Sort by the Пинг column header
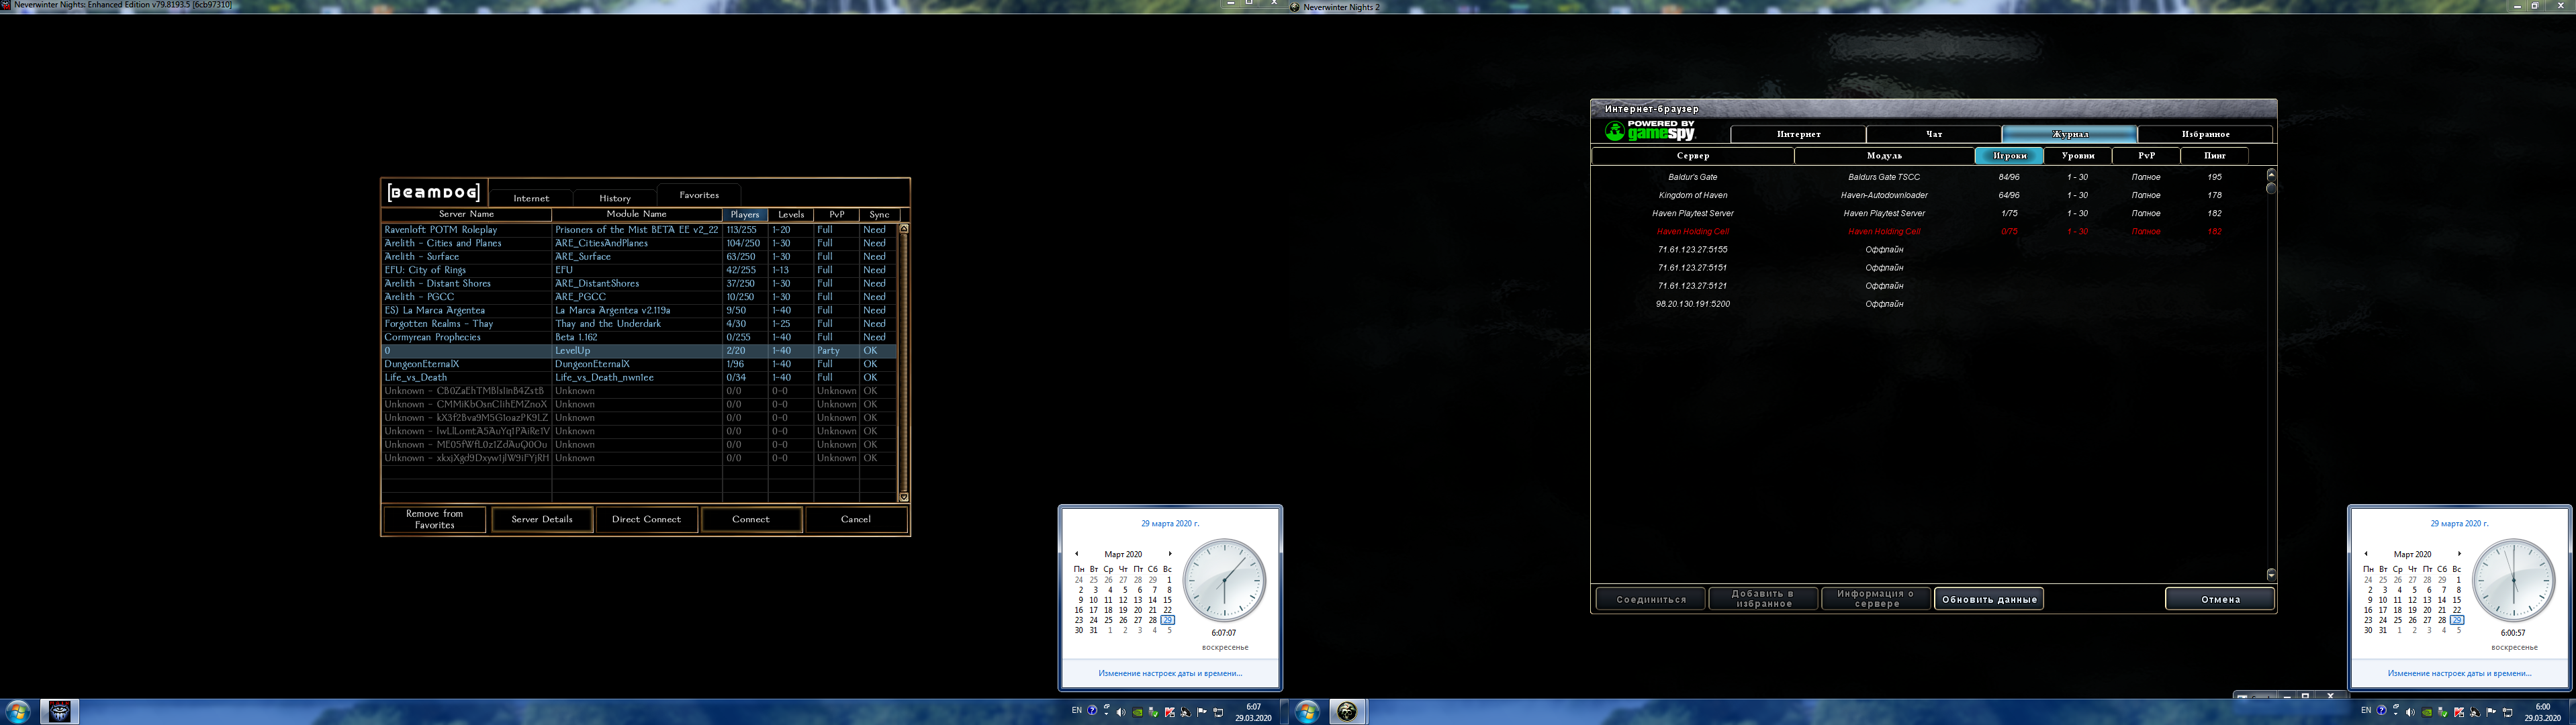 click(2215, 156)
